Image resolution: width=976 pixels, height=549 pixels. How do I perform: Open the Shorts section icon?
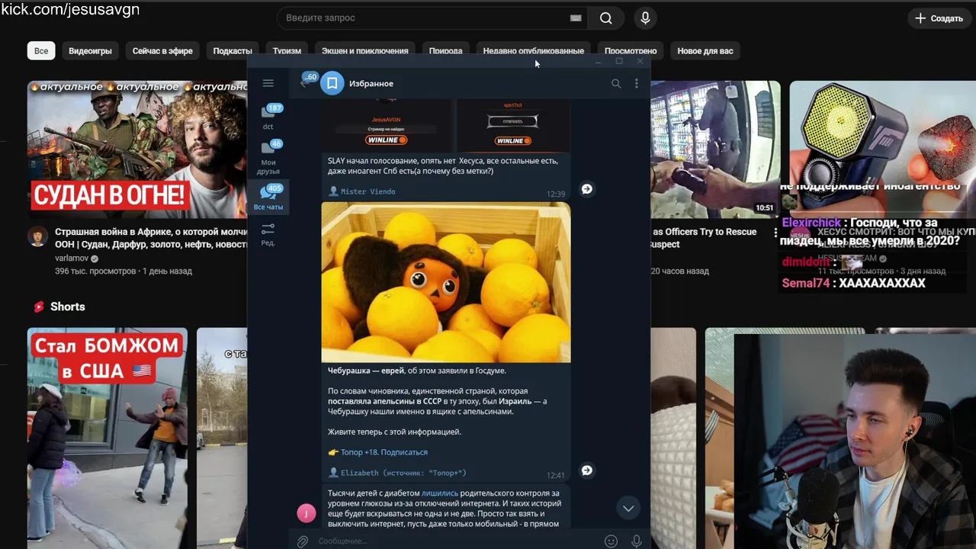click(38, 307)
